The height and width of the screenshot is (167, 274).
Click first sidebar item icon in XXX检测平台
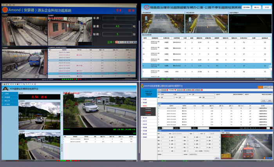pyautogui.click(x=3, y=94)
